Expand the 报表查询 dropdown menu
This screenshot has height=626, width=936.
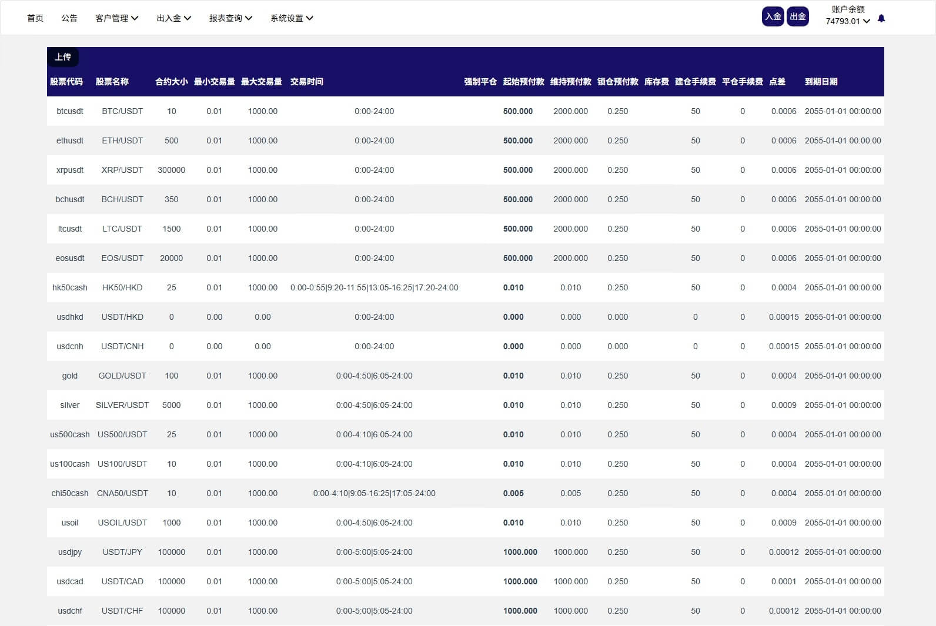tap(230, 18)
